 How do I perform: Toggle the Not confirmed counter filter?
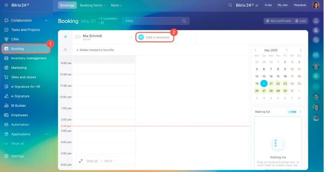(279, 21)
